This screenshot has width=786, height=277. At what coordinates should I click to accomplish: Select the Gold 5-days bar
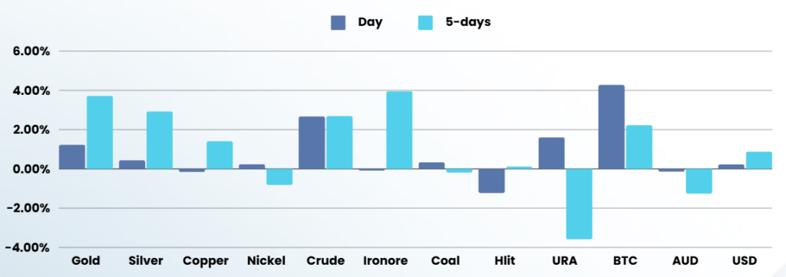[x=100, y=132]
